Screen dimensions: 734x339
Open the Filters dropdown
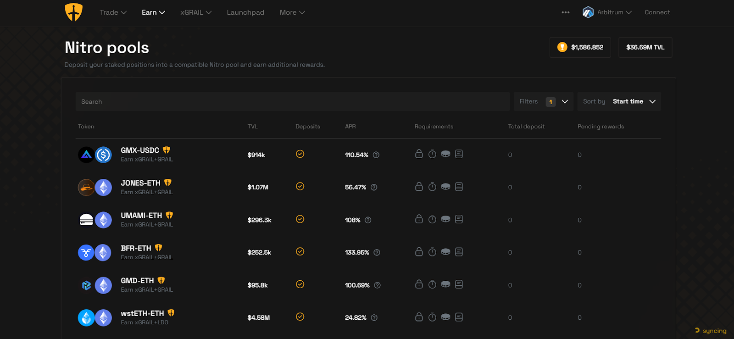click(543, 101)
